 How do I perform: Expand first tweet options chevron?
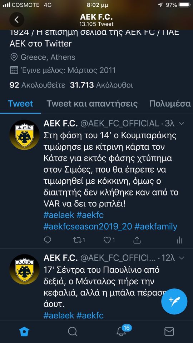pos(182,124)
